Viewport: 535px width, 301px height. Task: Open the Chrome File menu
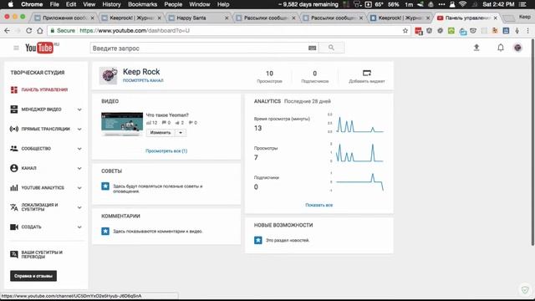54,4
